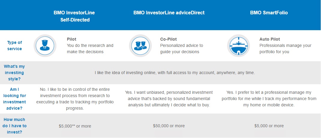Click the "Type of service" row label
The width and height of the screenshot is (321, 138).
pos(14,46)
